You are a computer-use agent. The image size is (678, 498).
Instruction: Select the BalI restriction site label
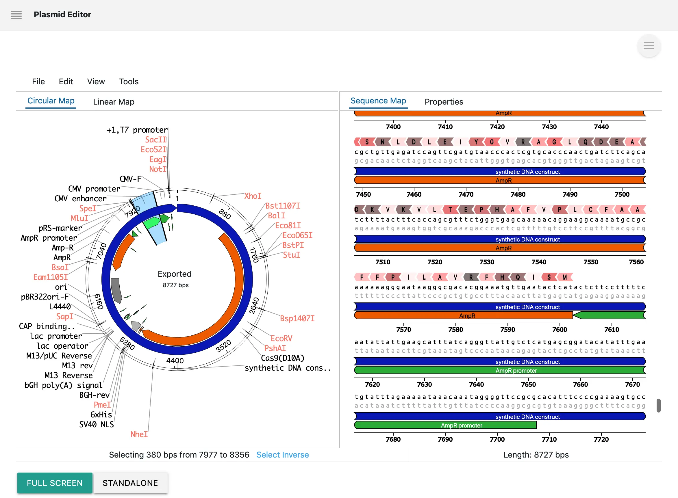point(276,216)
